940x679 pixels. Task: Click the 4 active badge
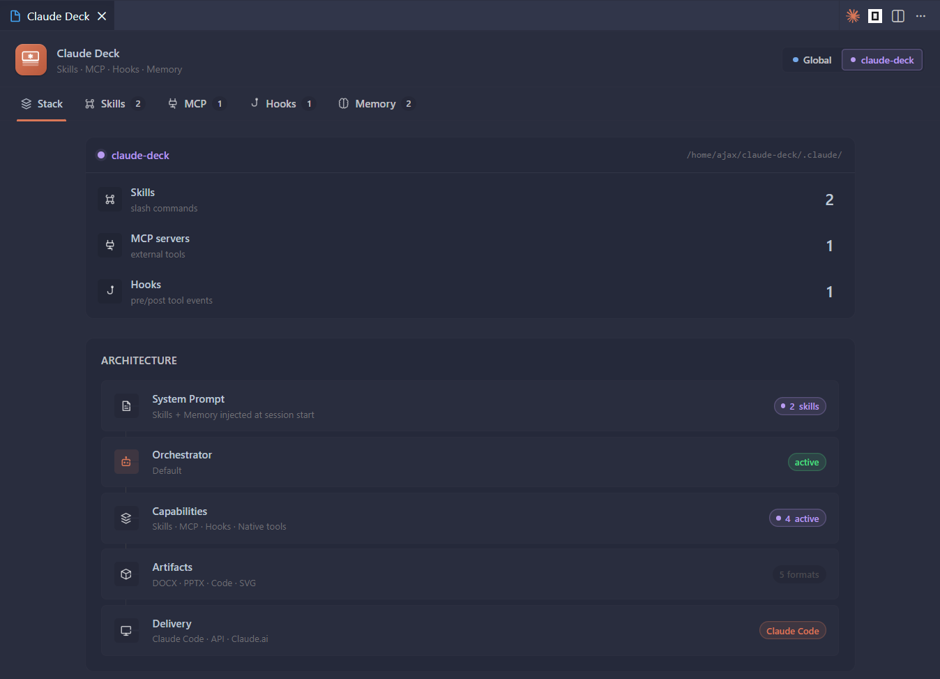798,518
